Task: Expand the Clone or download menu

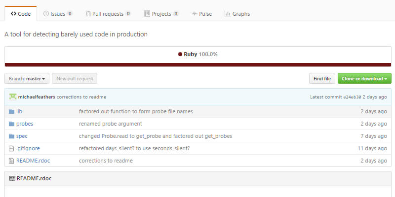Action: [364, 78]
